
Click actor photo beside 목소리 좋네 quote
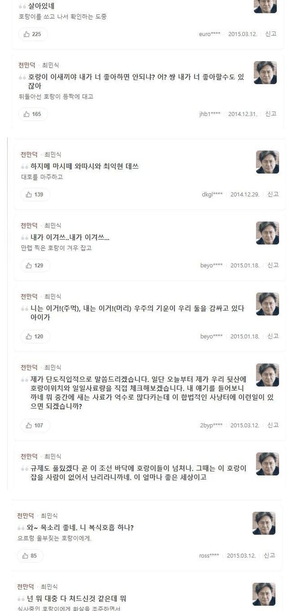point(264,523)
